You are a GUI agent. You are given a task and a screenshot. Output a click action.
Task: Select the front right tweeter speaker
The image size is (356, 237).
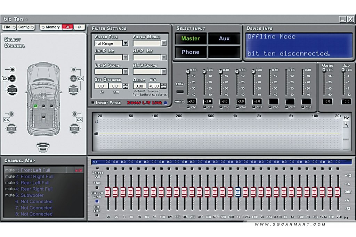coord(73,69)
